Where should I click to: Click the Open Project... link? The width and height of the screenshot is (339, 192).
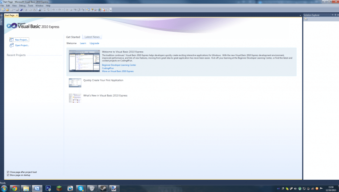22,45
